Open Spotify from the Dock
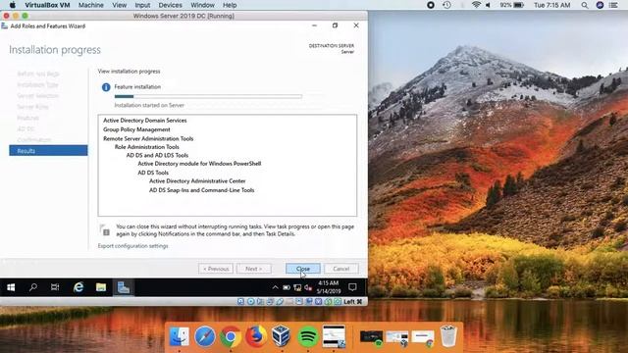 pyautogui.click(x=307, y=336)
